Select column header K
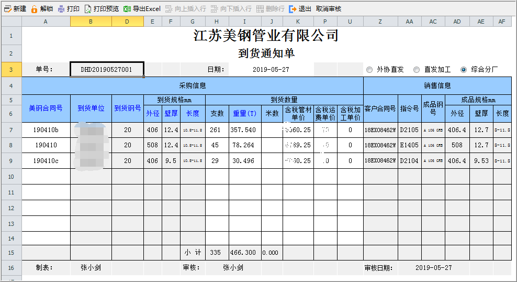Image resolution: width=517 pixels, height=282 pixels. [298, 21]
